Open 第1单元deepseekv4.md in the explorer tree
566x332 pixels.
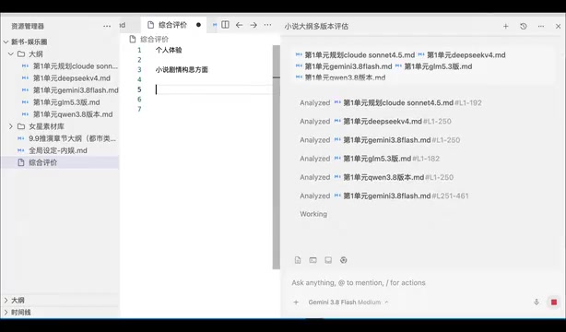(72, 78)
